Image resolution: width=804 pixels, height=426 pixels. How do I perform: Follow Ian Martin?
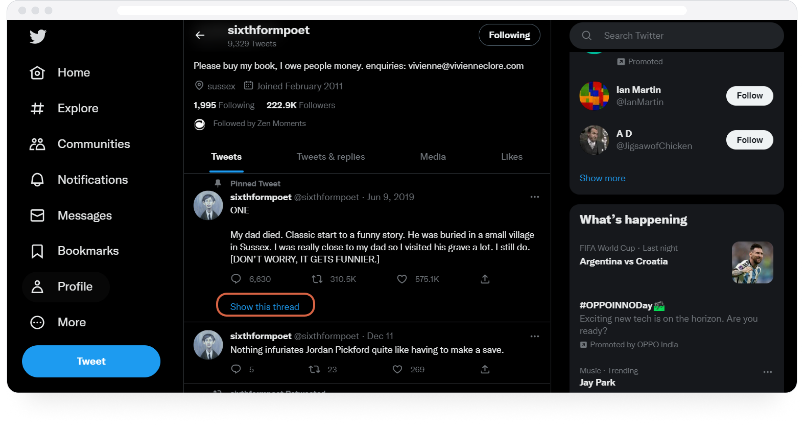click(750, 96)
